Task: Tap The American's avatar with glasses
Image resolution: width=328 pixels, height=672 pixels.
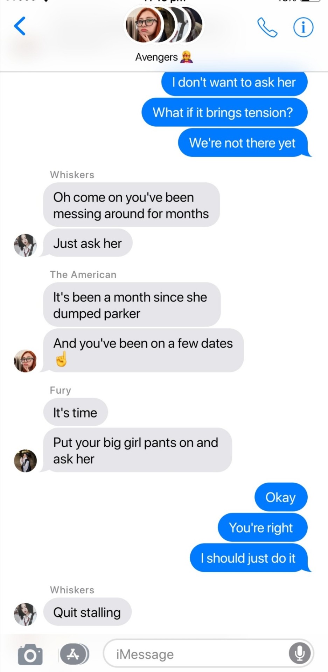Action: pos(25,361)
